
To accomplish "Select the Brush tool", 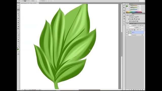I will [x=18, y=20].
